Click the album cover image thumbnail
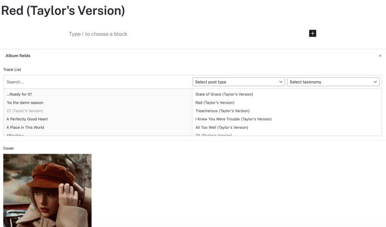 click(47, 190)
